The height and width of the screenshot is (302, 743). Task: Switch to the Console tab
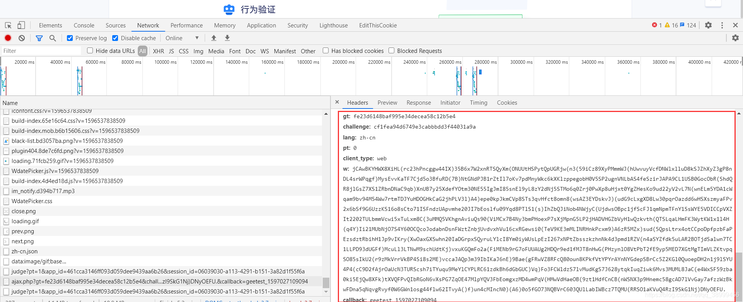[x=84, y=25]
